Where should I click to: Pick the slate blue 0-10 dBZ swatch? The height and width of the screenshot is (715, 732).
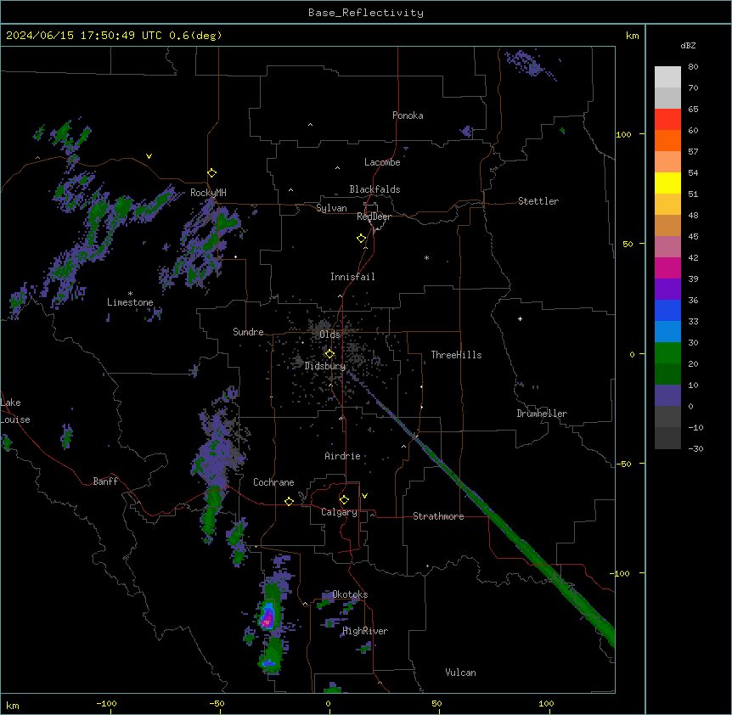[667, 396]
